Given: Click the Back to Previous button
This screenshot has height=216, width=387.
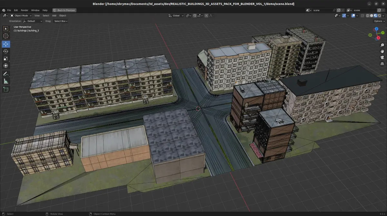Looking at the screenshot, I should click(64, 10).
